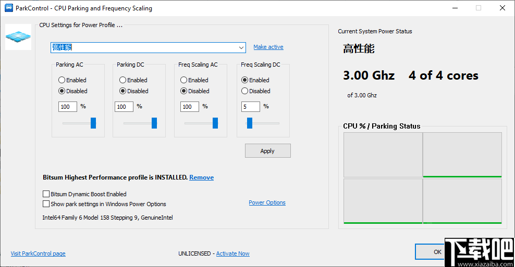The image size is (515, 267).
Task: Click the Apply button
Action: tap(268, 151)
